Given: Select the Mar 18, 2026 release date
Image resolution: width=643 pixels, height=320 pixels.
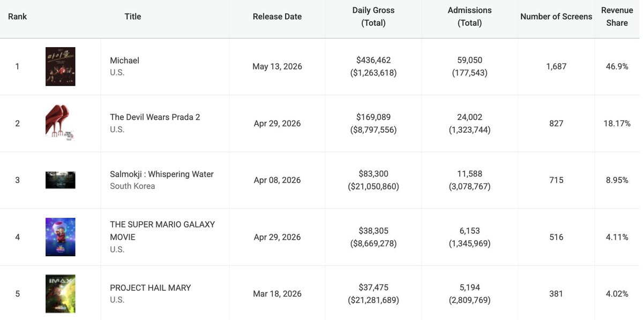Looking at the screenshot, I should tap(277, 294).
